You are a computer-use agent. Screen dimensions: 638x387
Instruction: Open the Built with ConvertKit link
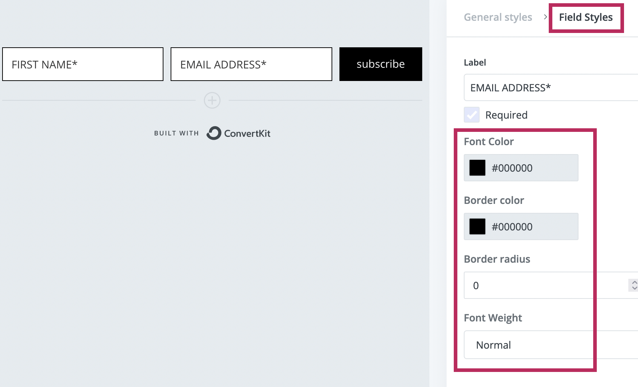click(212, 133)
